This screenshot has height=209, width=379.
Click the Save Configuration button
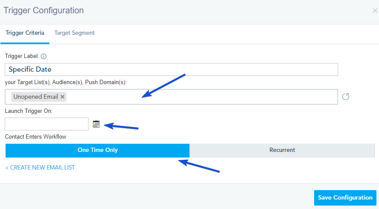[345, 198]
